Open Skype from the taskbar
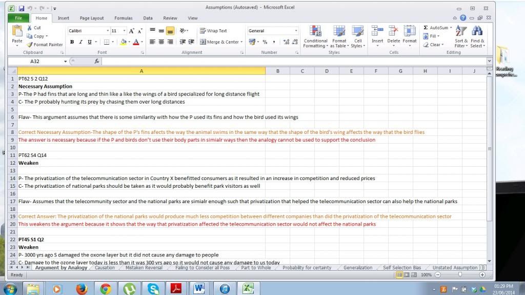 [x=153, y=289]
